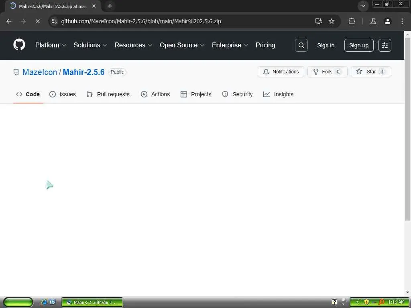The height and width of the screenshot is (308, 411).
Task: Expand the Resources menu
Action: pyautogui.click(x=133, y=45)
